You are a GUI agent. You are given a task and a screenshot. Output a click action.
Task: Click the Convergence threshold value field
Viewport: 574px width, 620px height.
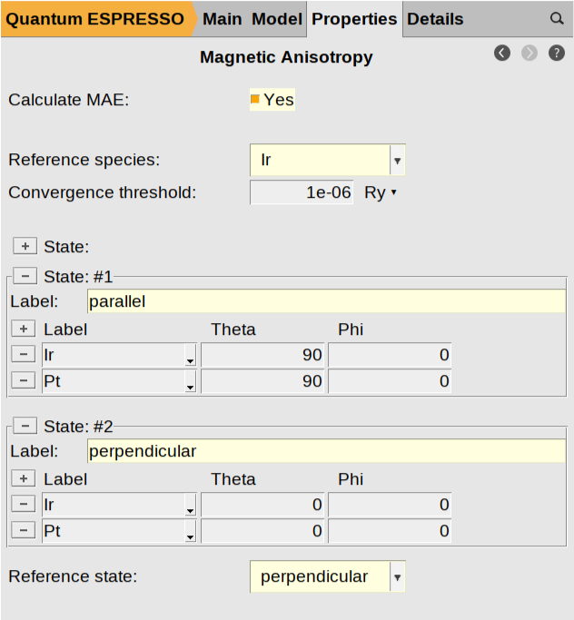click(x=302, y=192)
